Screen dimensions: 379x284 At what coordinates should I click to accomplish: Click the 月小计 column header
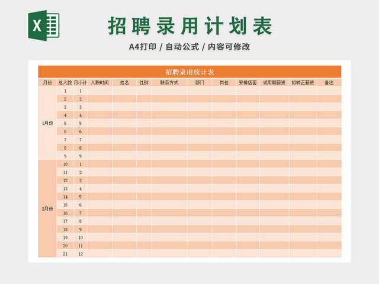81,83
